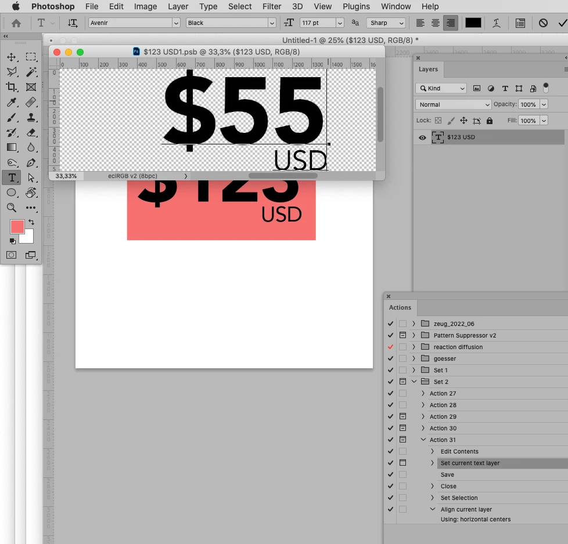
Task: Select the Eraser tool
Action: pos(31,133)
